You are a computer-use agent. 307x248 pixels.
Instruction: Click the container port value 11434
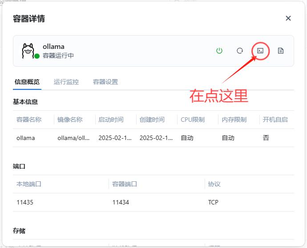(x=121, y=202)
